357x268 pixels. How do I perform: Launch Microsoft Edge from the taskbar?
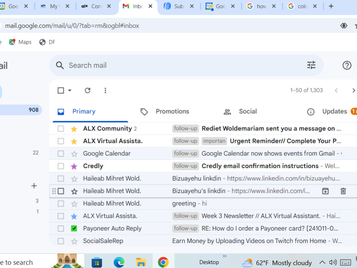pos(119,262)
